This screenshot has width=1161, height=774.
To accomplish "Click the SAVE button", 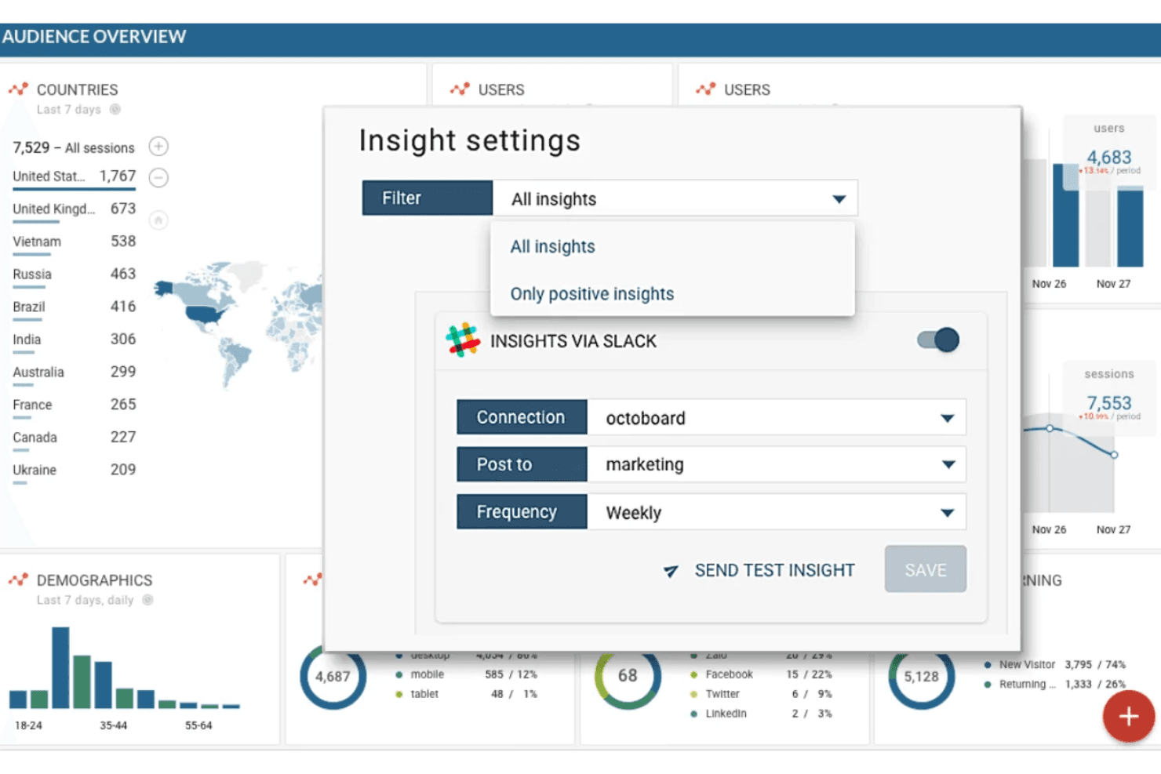I will 926,570.
